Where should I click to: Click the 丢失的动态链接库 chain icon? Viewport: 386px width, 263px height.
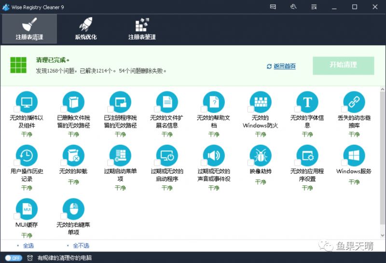coord(354,102)
